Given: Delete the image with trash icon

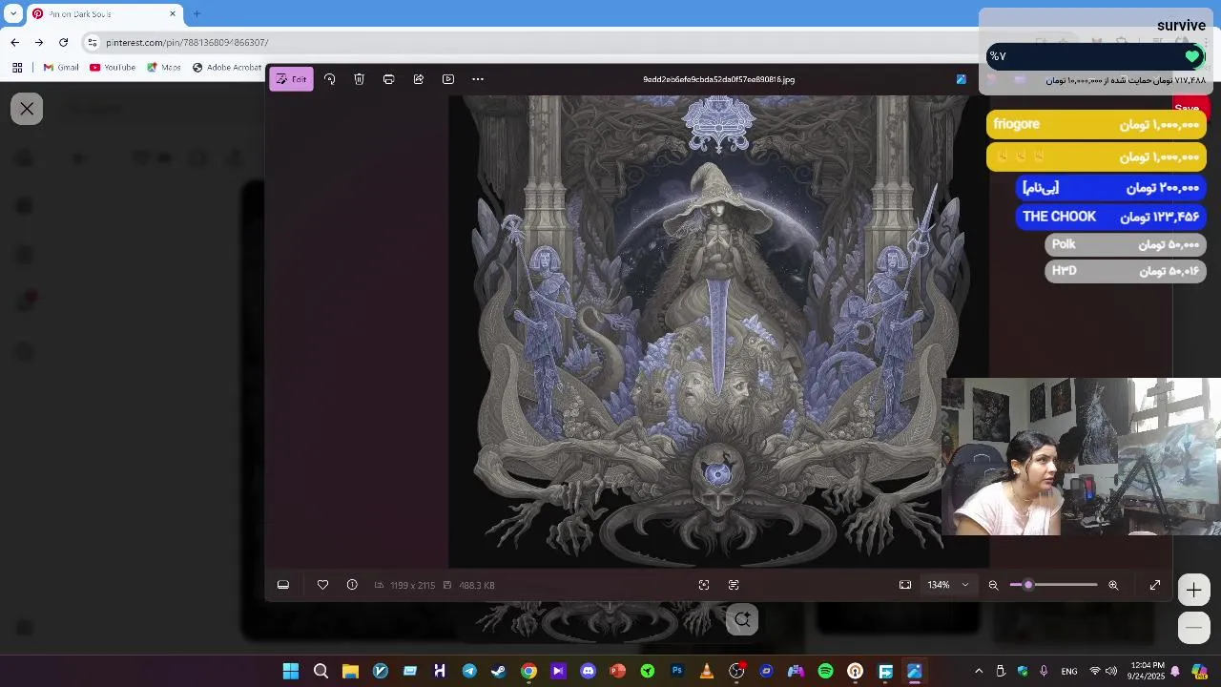Looking at the screenshot, I should pos(359,79).
